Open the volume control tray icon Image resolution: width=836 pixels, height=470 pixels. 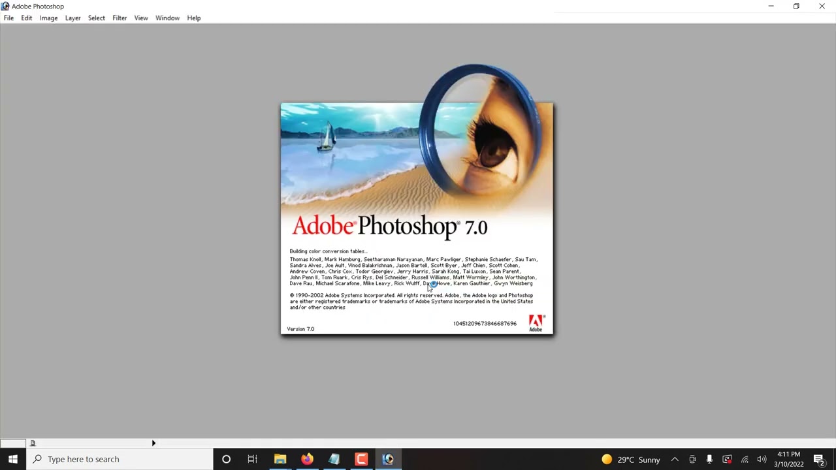(762, 460)
